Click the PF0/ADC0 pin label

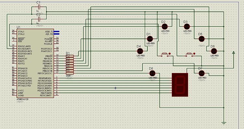pos(22,68)
